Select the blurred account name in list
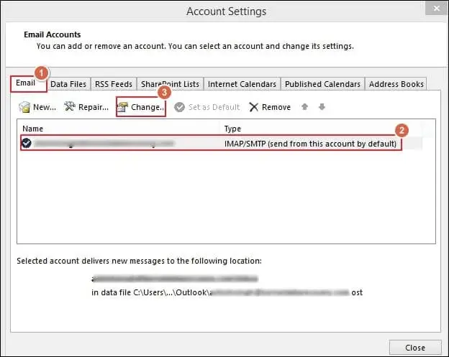Viewport: 449px width, 357px height. tap(104, 144)
